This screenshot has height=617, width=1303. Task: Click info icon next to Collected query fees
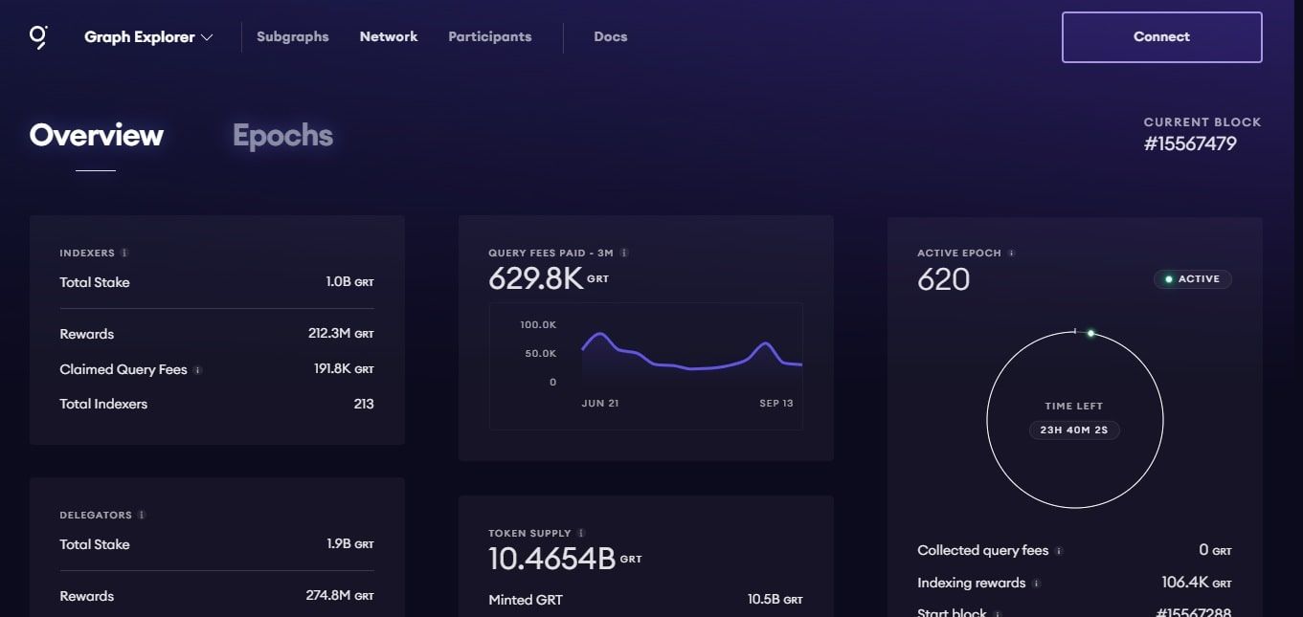(x=1059, y=551)
